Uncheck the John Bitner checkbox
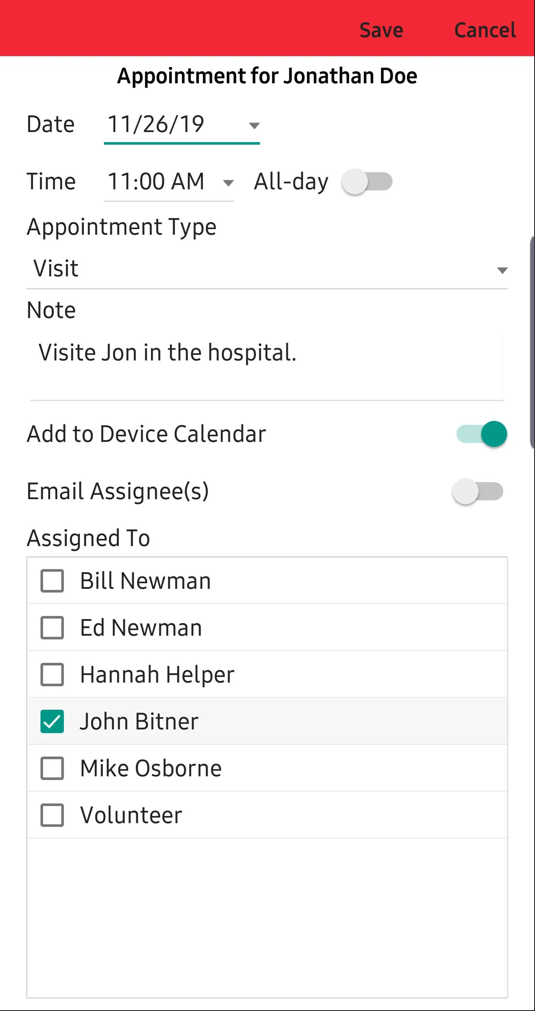Screen dimensions: 535x1011 [52, 721]
